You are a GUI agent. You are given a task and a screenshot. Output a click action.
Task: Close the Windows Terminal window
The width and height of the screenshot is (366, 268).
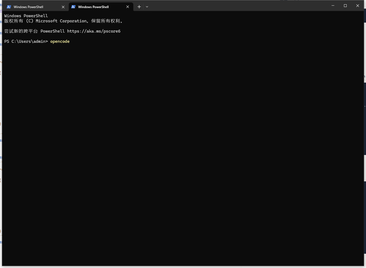coord(358,6)
